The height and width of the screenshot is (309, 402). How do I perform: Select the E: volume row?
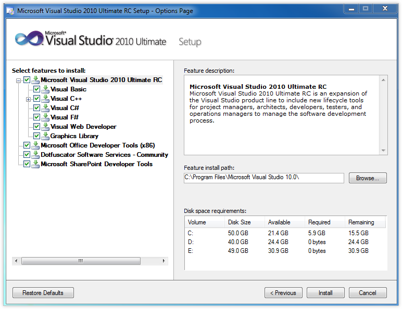click(285, 251)
